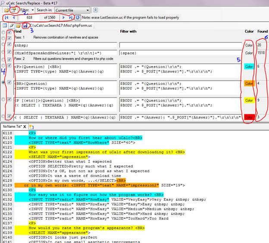This screenshot has height=243, width=269.
Task: Switch to the NoName.Txt tab
Action: [x=12, y=126]
